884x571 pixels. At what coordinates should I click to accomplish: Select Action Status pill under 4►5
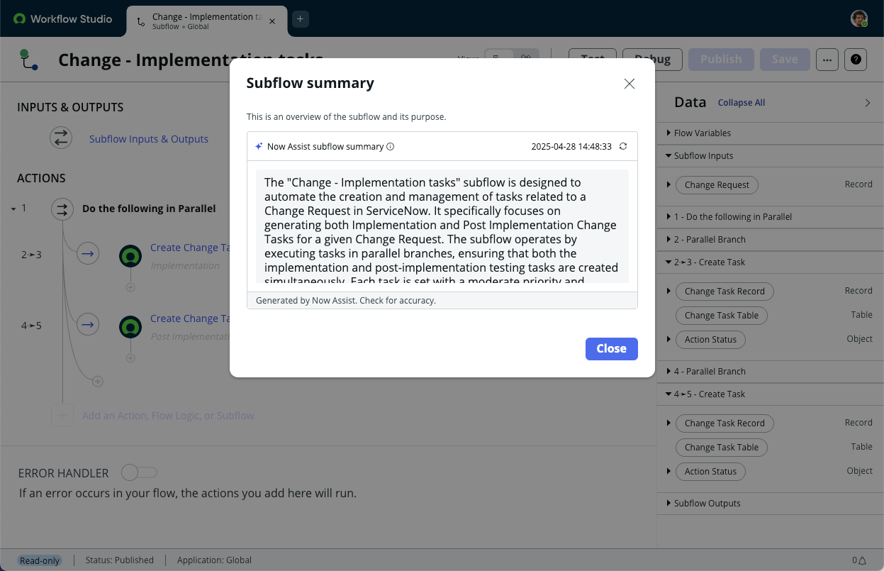[x=710, y=472]
